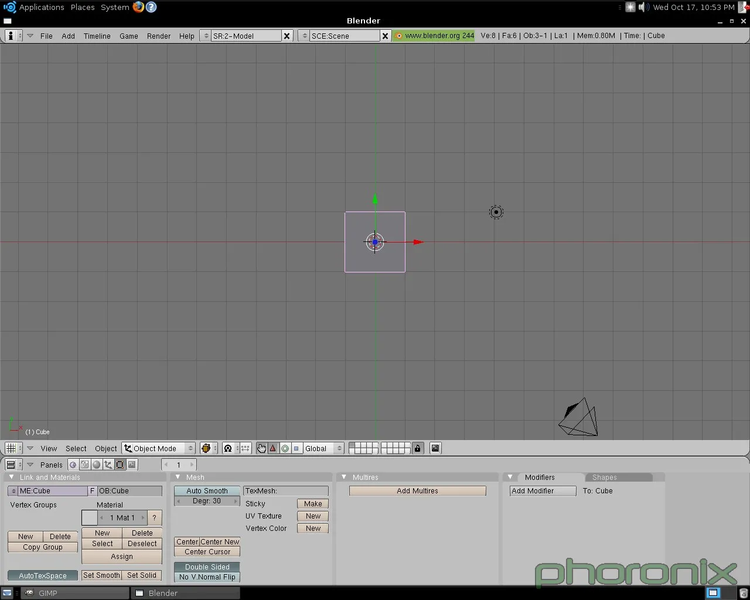Toggle AutoTexSpace button
This screenshot has height=600, width=750.
[x=43, y=575]
